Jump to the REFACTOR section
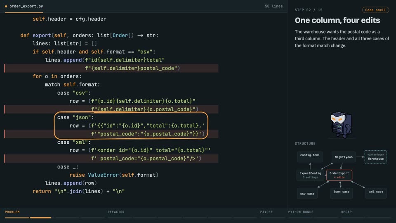396x223 pixels. pyautogui.click(x=116, y=212)
